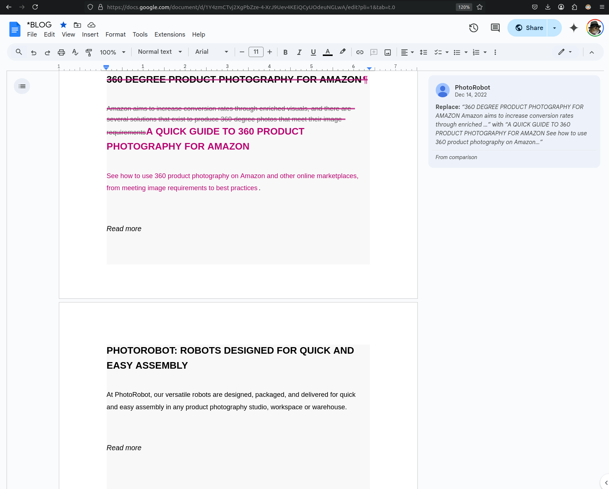Print the document
The height and width of the screenshot is (489, 609).
[x=61, y=52]
